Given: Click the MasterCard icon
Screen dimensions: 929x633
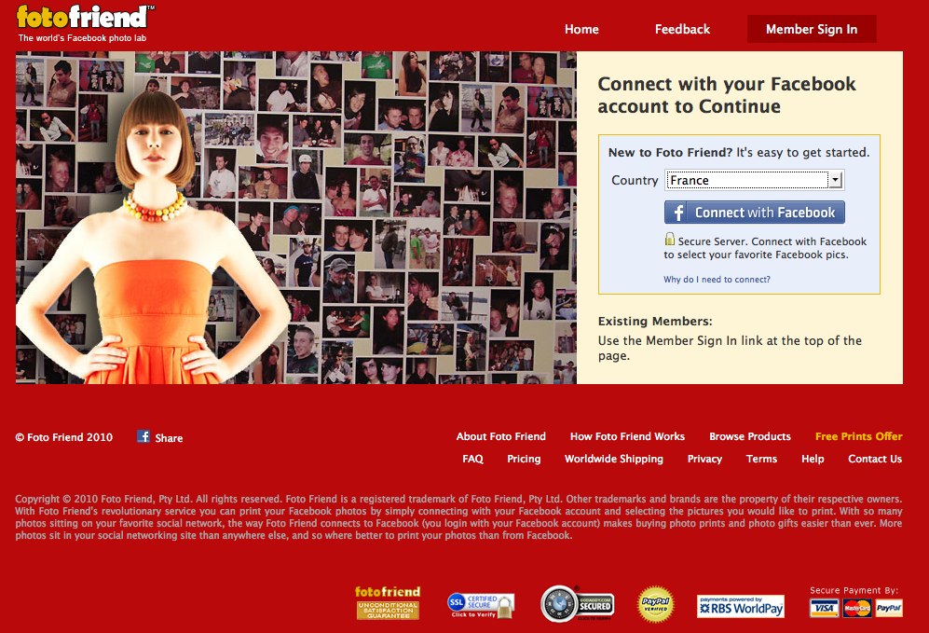Looking at the screenshot, I should tap(856, 608).
